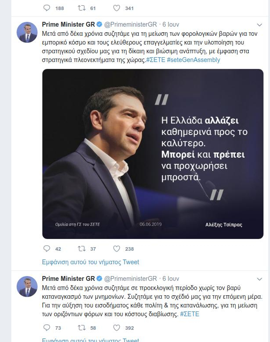
Task: Retweet the tweet with 61 retweets
Action: point(82,8)
